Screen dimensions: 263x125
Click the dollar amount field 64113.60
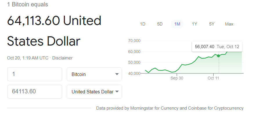point(35,92)
